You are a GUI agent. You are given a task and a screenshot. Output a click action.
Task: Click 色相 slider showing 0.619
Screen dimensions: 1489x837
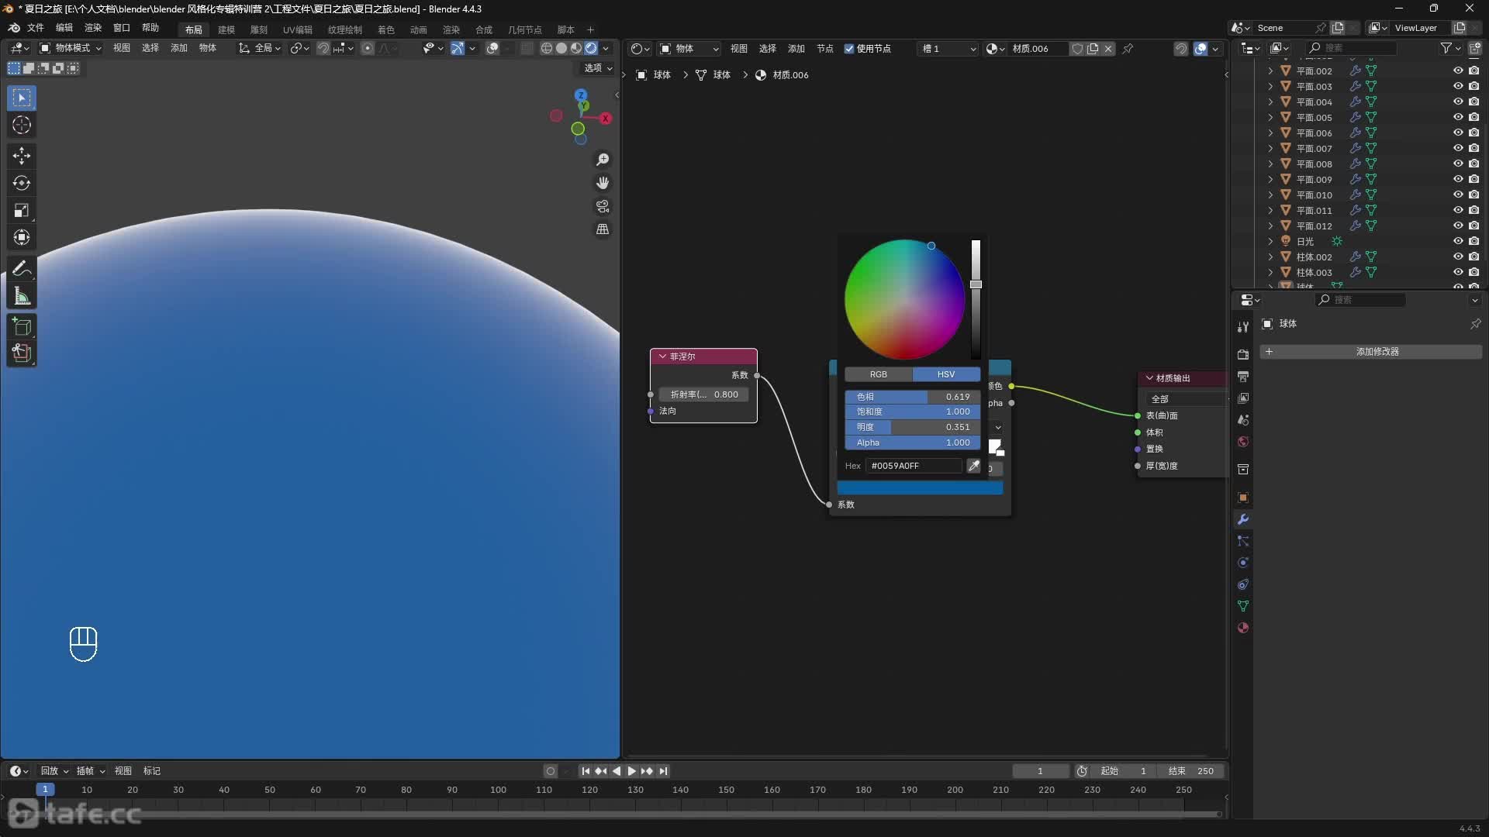coord(913,397)
